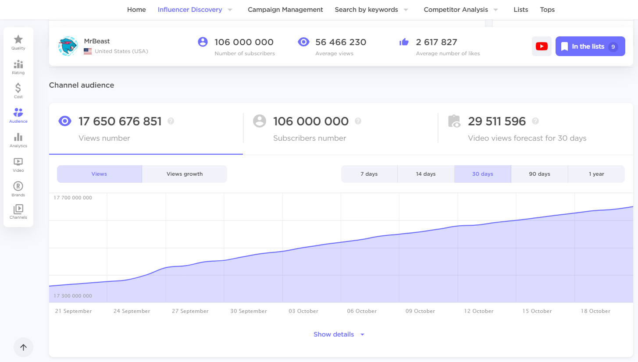Switch chart to Views growth mode
The image size is (638, 362).
[185, 174]
